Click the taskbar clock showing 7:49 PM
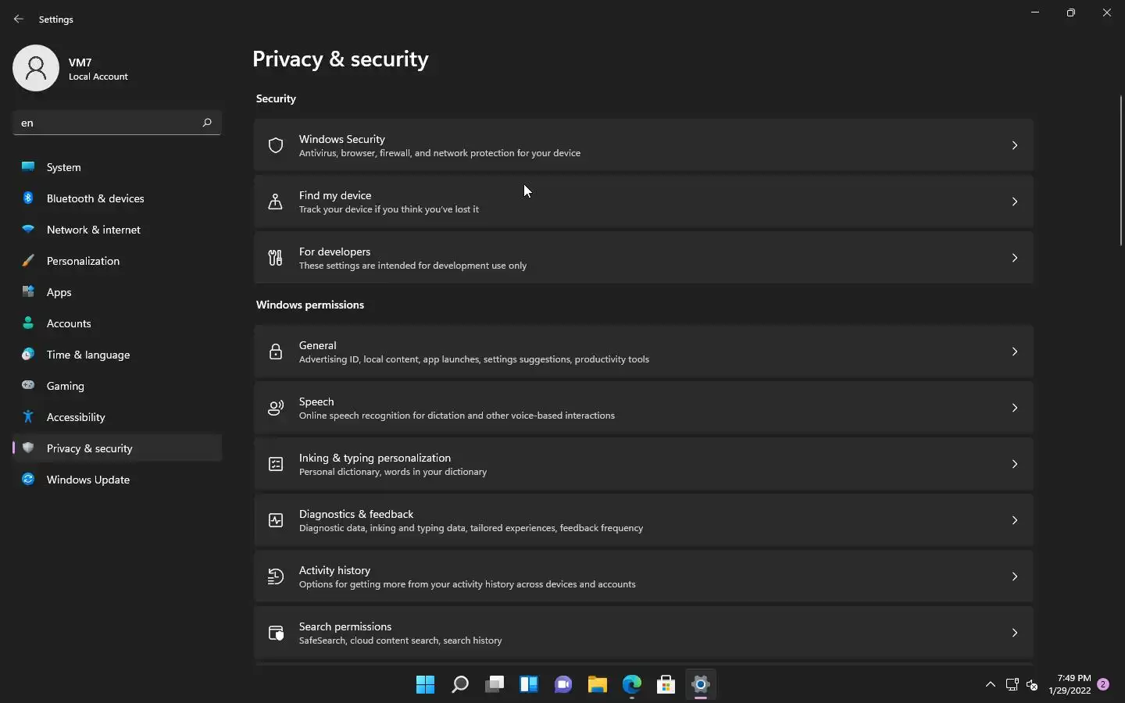The height and width of the screenshot is (703, 1125). click(x=1070, y=684)
